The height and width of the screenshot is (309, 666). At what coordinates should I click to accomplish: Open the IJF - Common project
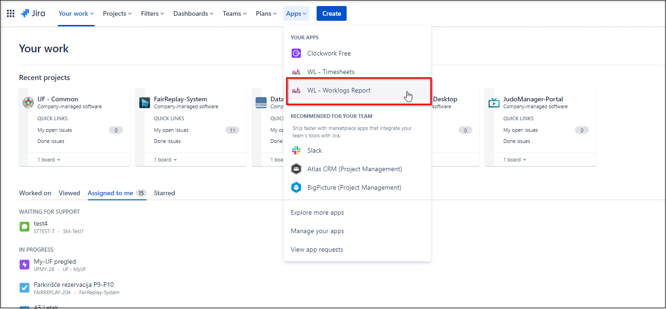click(58, 99)
